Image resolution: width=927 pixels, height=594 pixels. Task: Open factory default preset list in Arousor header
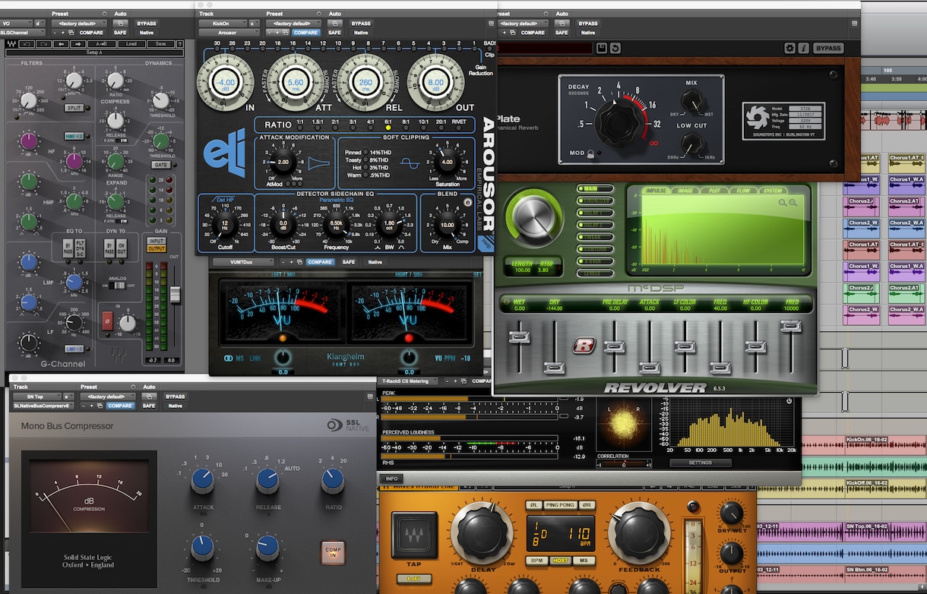tap(293, 24)
